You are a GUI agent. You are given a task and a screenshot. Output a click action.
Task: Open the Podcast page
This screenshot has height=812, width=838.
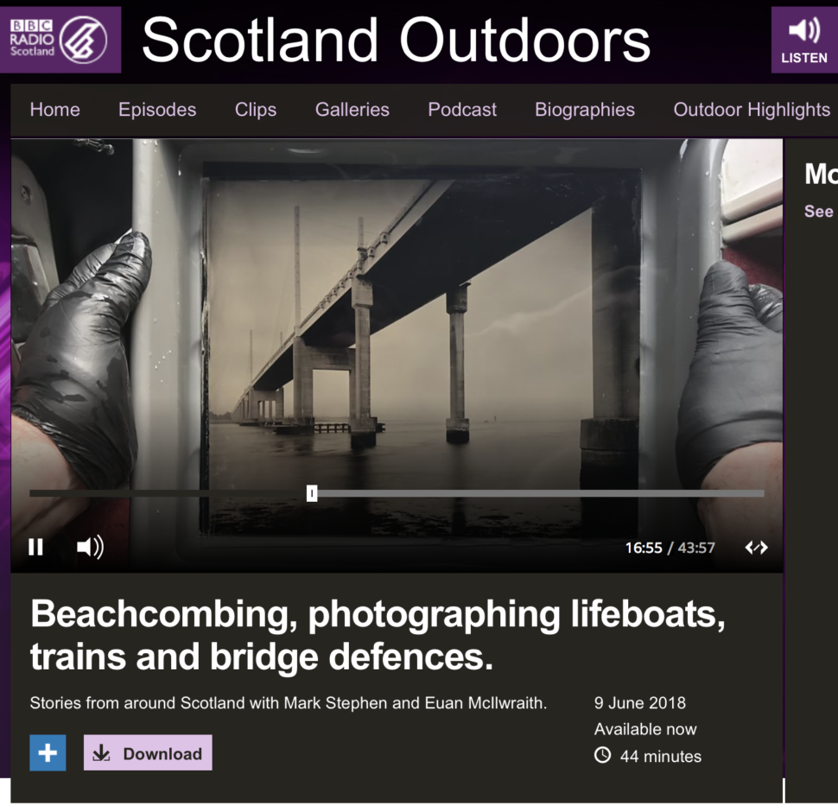(x=462, y=110)
